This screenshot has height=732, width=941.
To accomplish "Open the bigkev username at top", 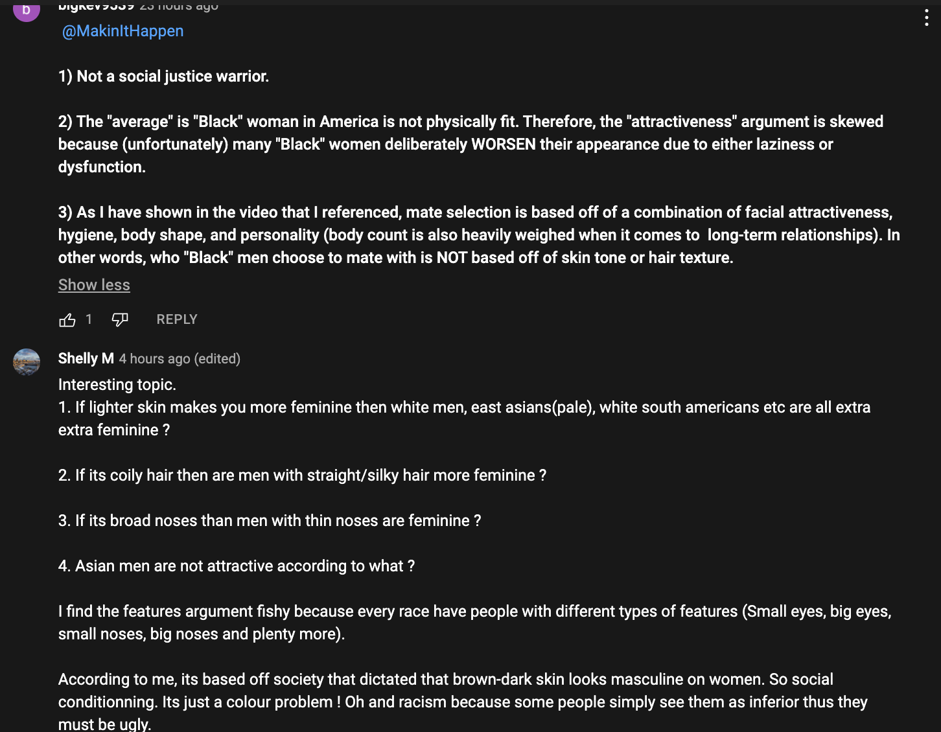I will pos(96,6).
